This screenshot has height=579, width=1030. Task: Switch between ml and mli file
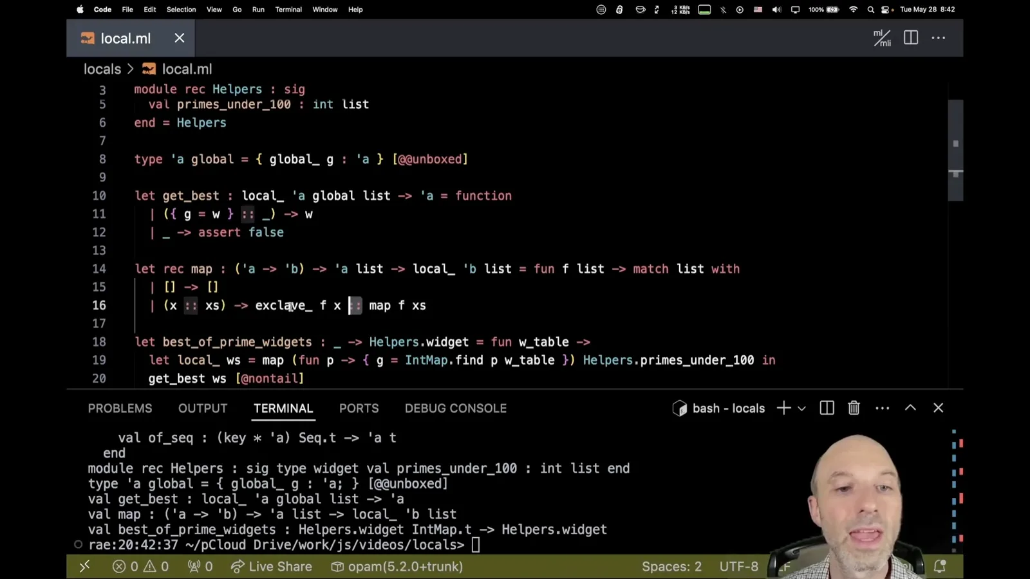[x=882, y=38]
